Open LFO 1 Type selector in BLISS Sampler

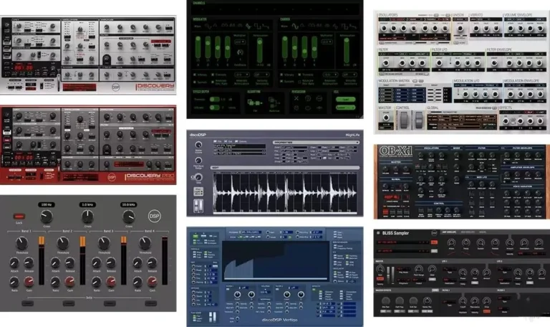click(x=449, y=269)
